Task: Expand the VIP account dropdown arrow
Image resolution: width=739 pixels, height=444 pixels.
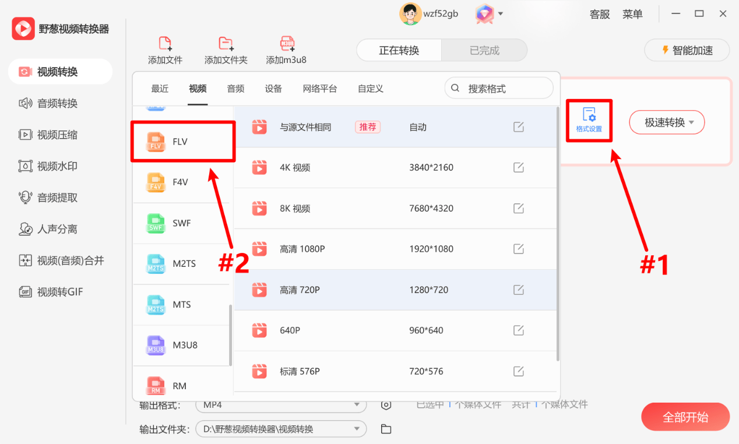Action: 501,14
